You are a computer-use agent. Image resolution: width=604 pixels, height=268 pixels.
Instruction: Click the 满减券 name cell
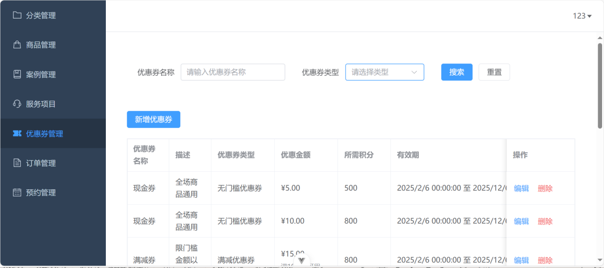tap(148, 260)
